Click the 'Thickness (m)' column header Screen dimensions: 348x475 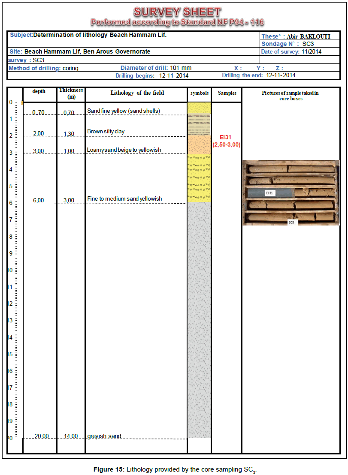(71, 93)
